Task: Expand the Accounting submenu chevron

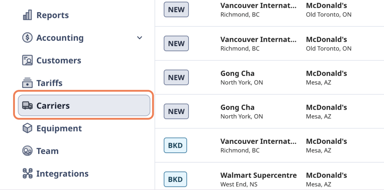Action: point(140,38)
